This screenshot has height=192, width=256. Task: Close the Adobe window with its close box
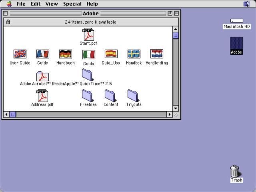[x=5, y=13]
